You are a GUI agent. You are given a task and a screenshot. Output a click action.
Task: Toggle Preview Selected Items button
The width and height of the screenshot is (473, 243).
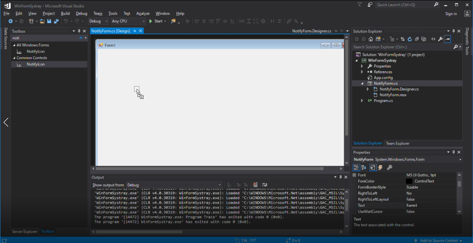pos(447,39)
